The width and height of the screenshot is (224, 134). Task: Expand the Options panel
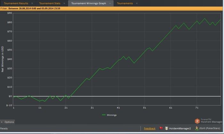pos(7,122)
